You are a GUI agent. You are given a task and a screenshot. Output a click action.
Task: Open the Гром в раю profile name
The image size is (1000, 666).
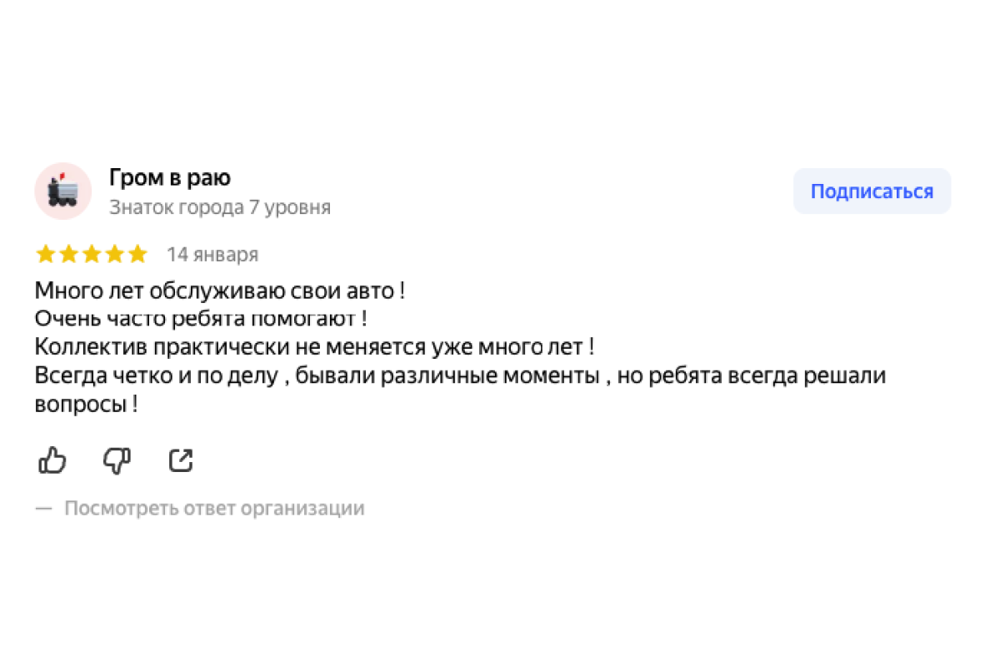click(170, 177)
